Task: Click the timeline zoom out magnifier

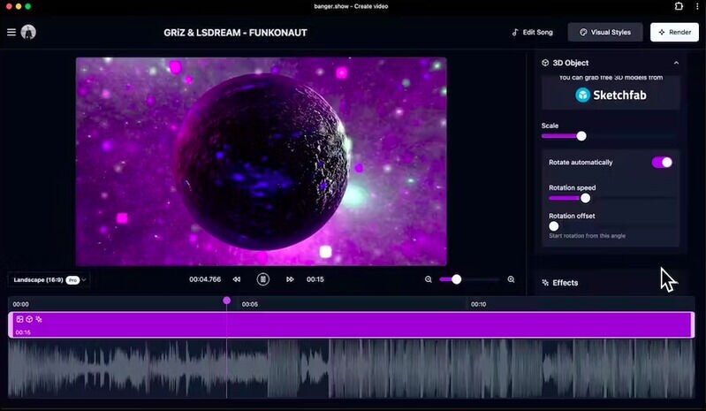Action: pos(429,279)
